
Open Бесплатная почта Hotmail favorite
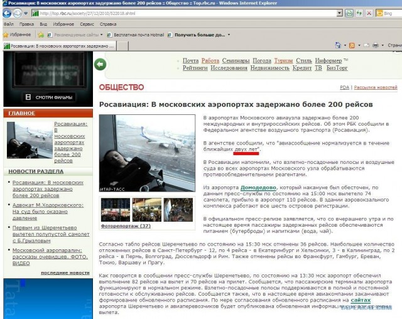click(x=136, y=35)
